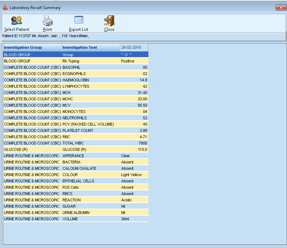Click the Close door icon
The image size is (287, 248).
[x=109, y=21]
